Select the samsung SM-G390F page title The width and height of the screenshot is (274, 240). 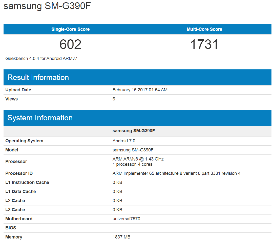(x=47, y=6)
